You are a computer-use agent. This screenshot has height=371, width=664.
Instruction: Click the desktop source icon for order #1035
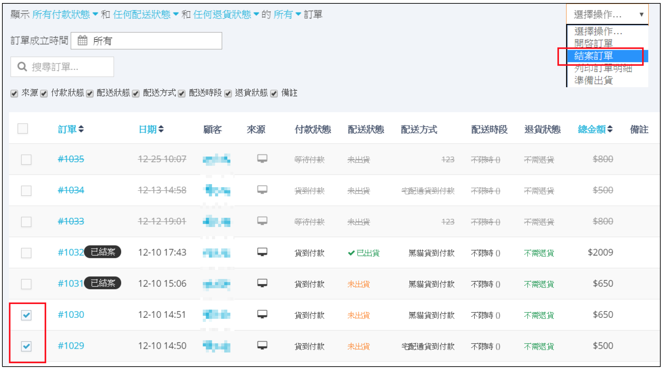click(x=262, y=159)
